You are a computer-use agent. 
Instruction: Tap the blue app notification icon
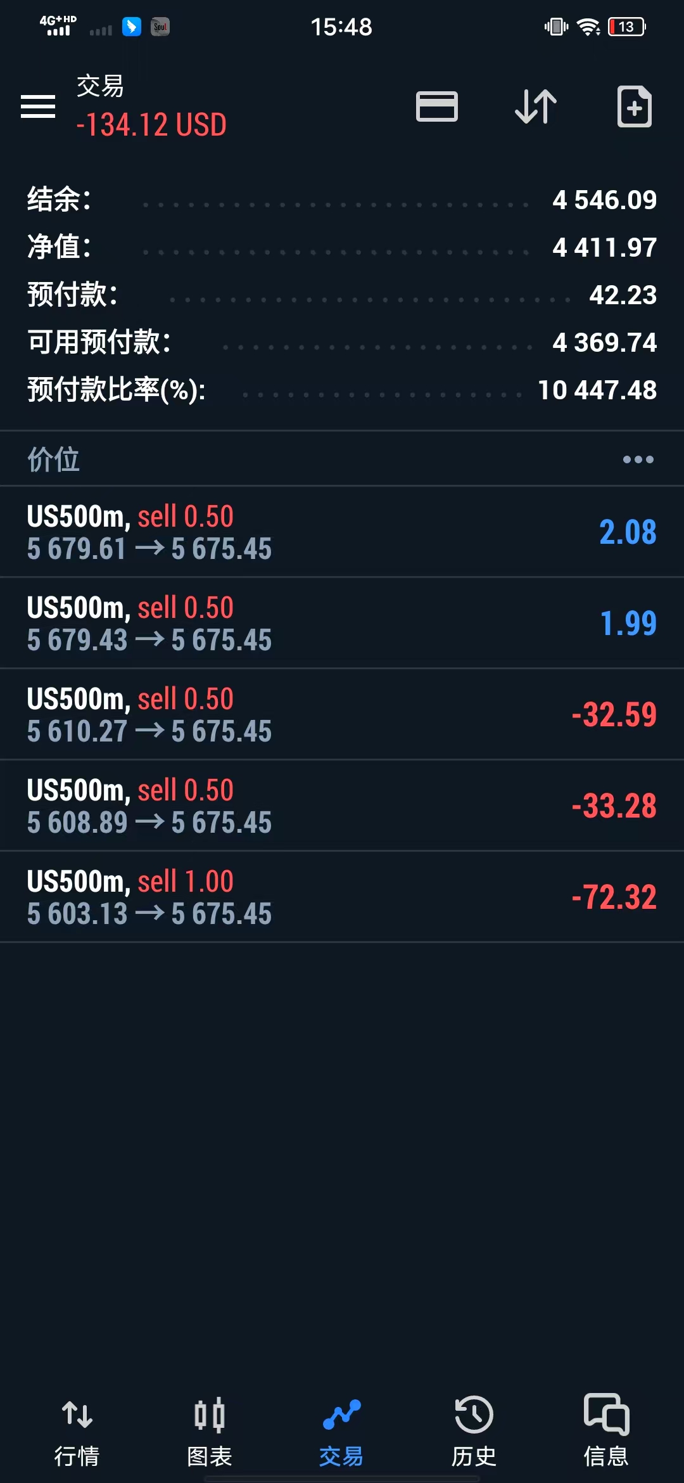pos(132,27)
